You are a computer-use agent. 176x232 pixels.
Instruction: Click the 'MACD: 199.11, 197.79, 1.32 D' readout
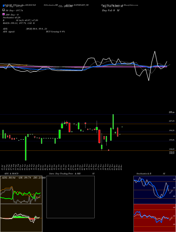pos(19,23)
